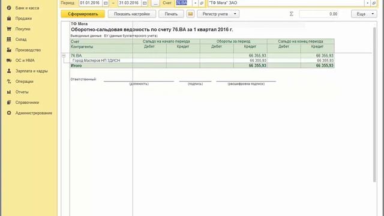Click the Печать button
The image size is (384, 216).
(171, 14)
